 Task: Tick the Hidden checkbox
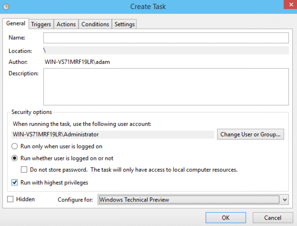10,199
